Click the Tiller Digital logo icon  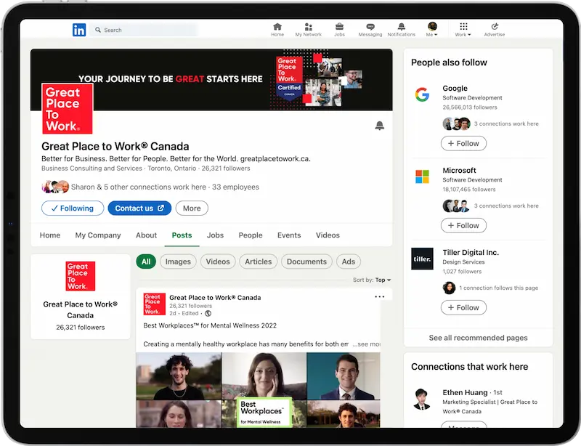point(422,259)
